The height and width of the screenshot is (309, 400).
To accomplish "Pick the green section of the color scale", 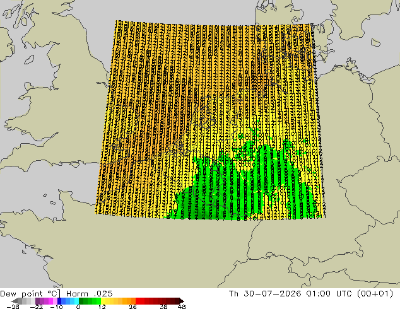I will click(x=90, y=301).
